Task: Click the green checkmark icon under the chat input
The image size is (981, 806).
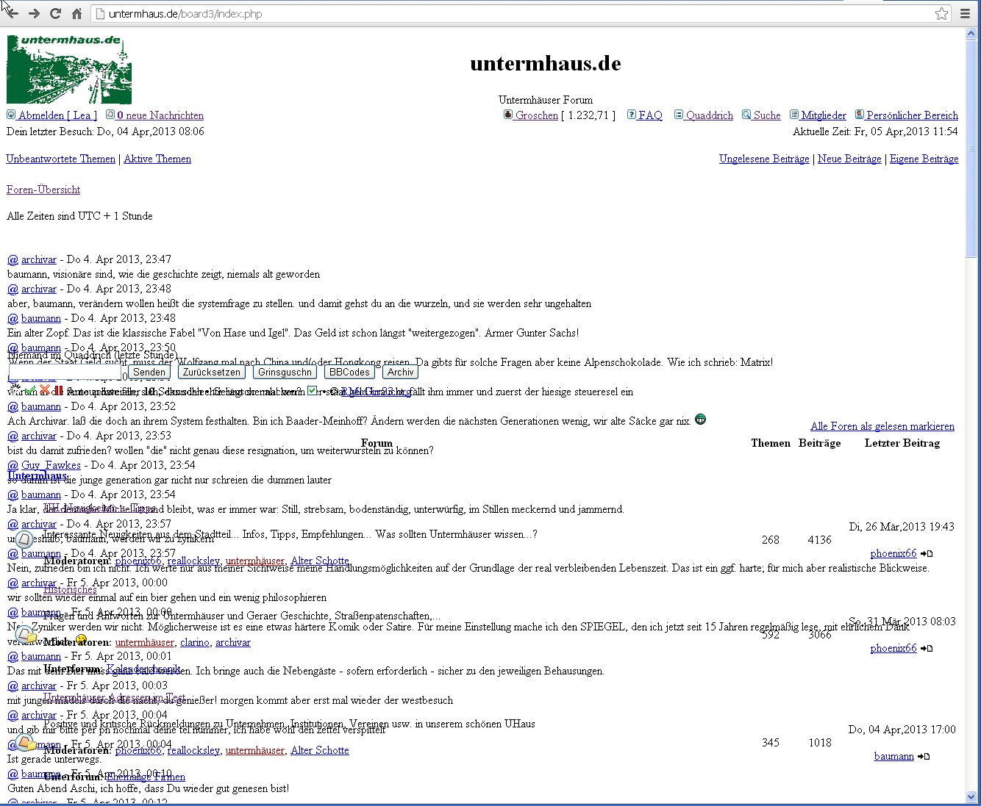Action: 30,391
